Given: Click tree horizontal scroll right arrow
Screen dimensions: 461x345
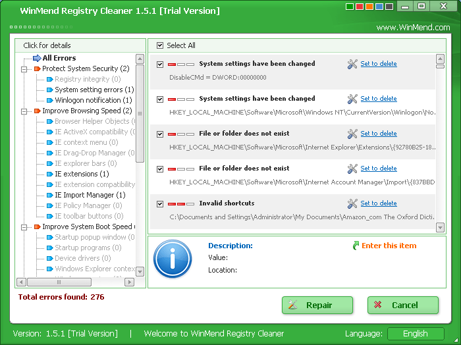Looking at the screenshot, I should (129, 282).
